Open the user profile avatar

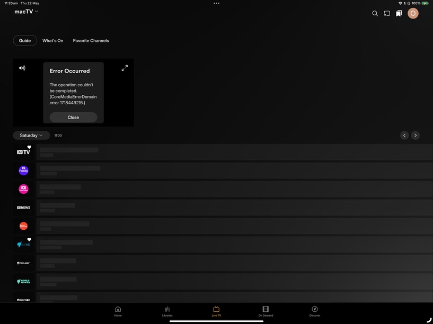coord(413,13)
